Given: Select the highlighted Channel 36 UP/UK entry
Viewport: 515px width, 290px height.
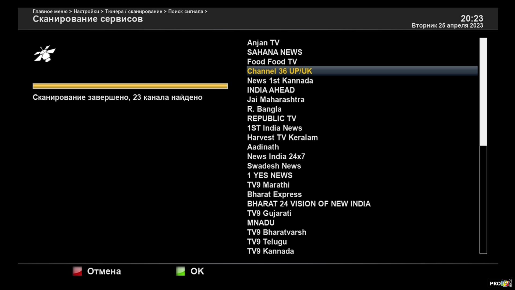Looking at the screenshot, I should 279,71.
